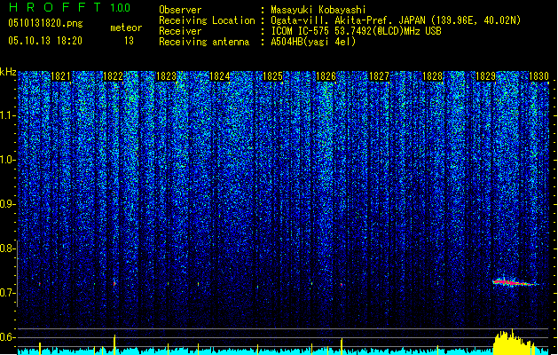
Task: Click the 1821 time marker
Action: pos(60,76)
